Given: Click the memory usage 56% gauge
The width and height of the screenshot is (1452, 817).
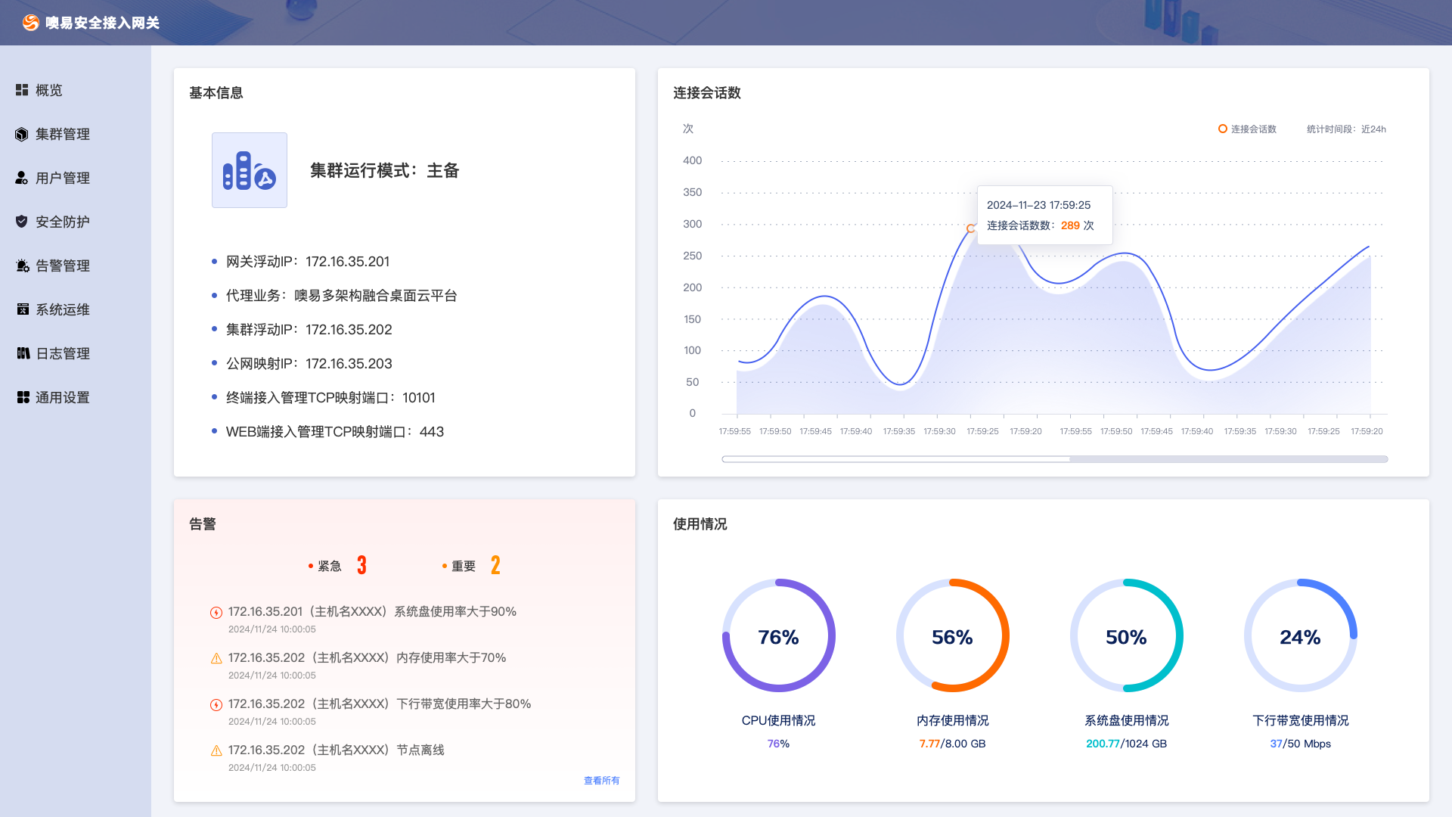Looking at the screenshot, I should (x=952, y=636).
